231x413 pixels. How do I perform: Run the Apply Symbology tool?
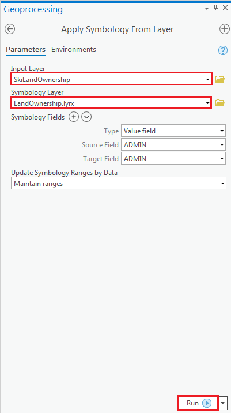tap(198, 403)
